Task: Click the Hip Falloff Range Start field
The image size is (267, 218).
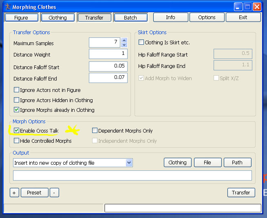Action: [x=233, y=54]
